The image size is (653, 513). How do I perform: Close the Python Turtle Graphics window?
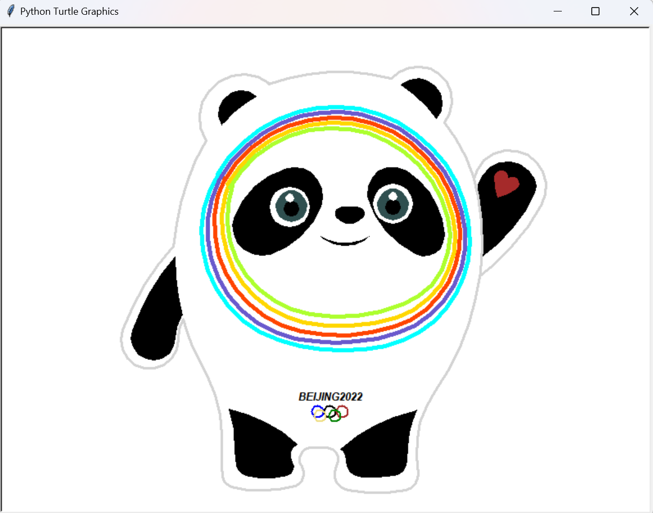pos(634,11)
